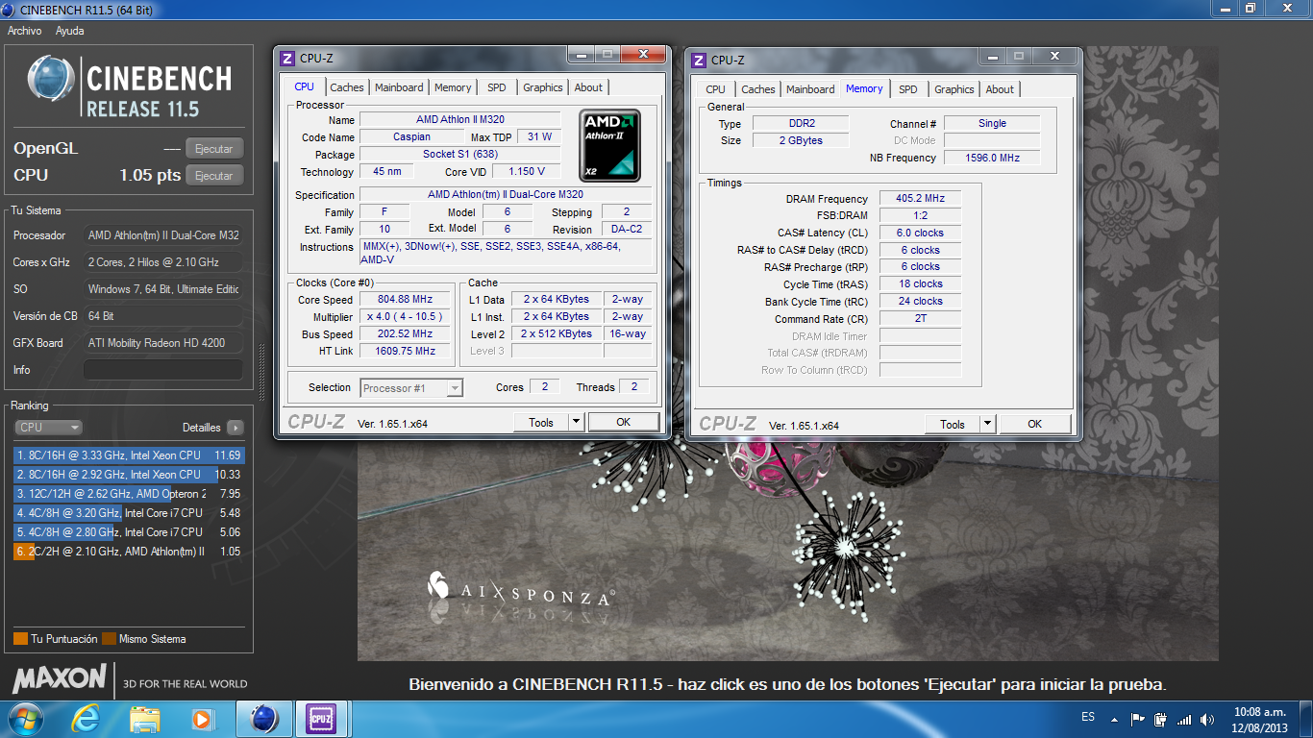Screen dimensions: 1313x738
Task: Switch to CPU-Z taskbar button
Action: click(321, 719)
